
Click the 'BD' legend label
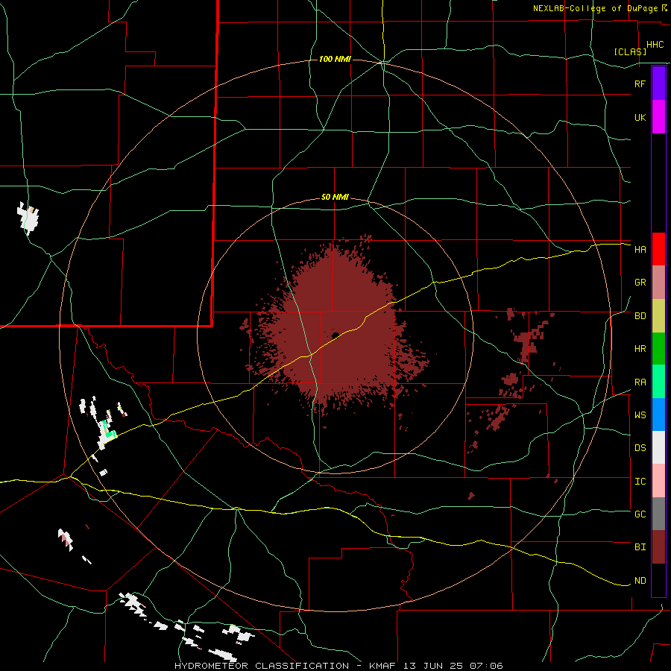point(640,316)
